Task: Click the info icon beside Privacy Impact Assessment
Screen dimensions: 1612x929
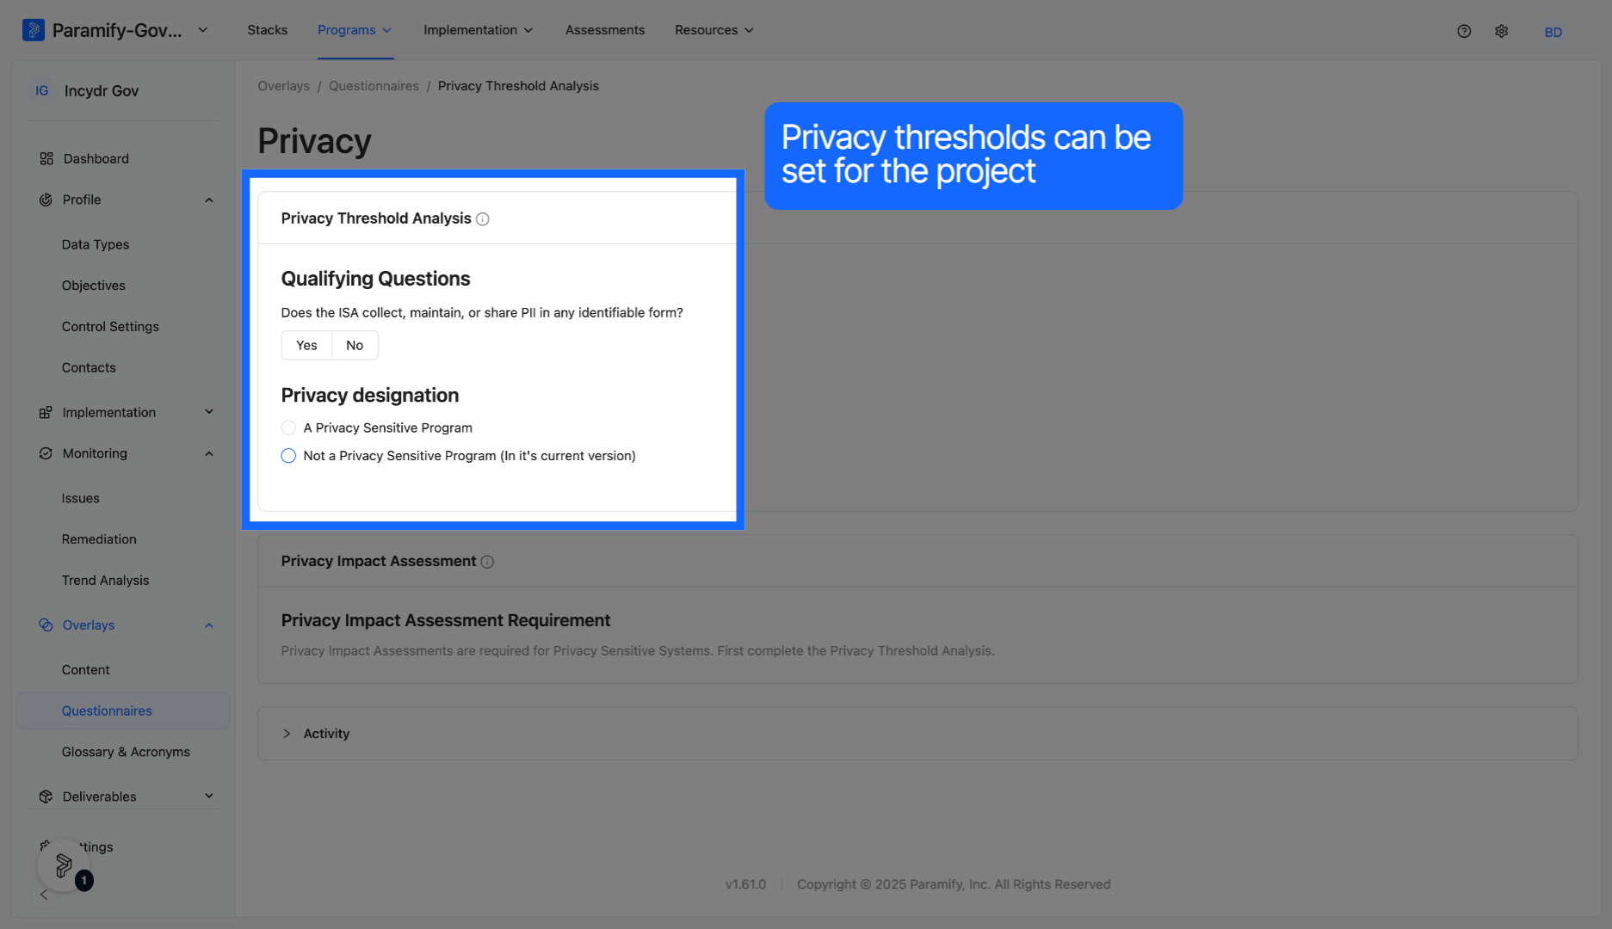Action: pyautogui.click(x=487, y=562)
